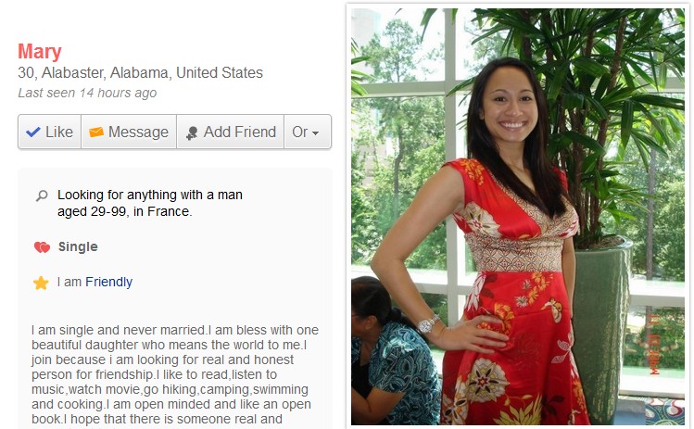Click the Last seen 14 hours ago text

(x=87, y=93)
